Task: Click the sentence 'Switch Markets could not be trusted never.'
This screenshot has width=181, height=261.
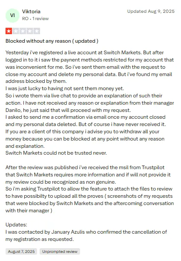Action: pos(56,153)
